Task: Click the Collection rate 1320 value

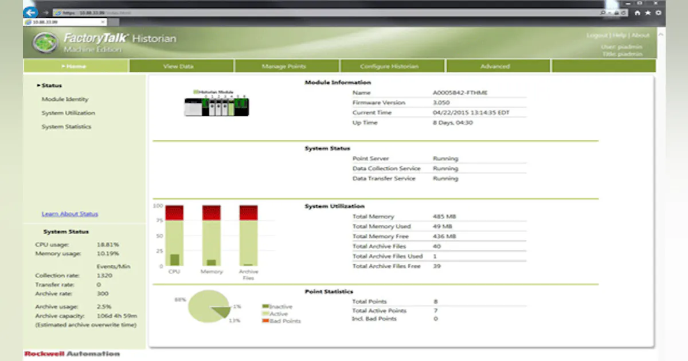Action: click(104, 276)
